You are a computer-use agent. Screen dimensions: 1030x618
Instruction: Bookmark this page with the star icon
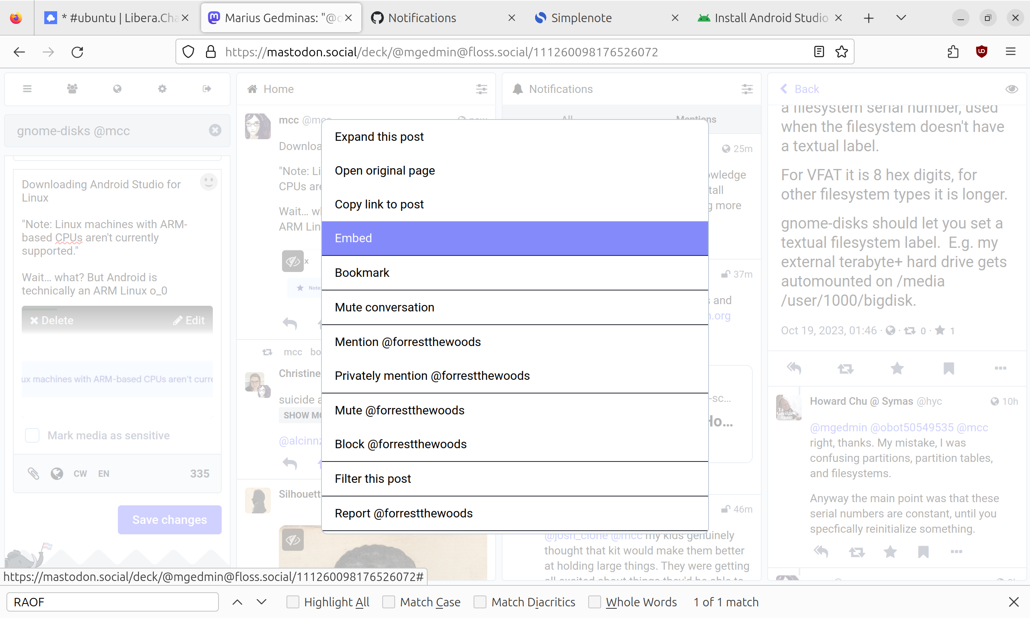[841, 51]
